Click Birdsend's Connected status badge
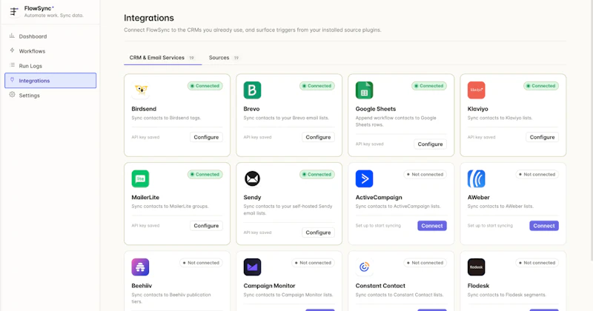Image resolution: width=593 pixels, height=311 pixels. (x=205, y=86)
